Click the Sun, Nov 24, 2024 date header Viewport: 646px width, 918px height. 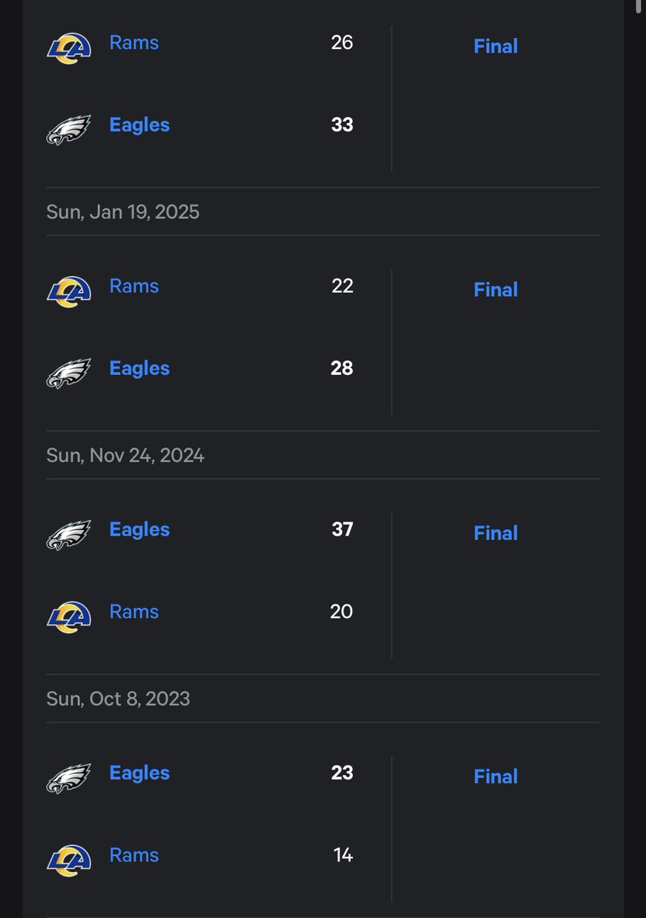coord(126,456)
